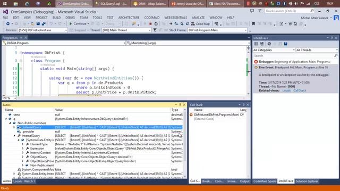Open the Code Map tool
Viewport: 340px width, 191px height.
(200, 24)
